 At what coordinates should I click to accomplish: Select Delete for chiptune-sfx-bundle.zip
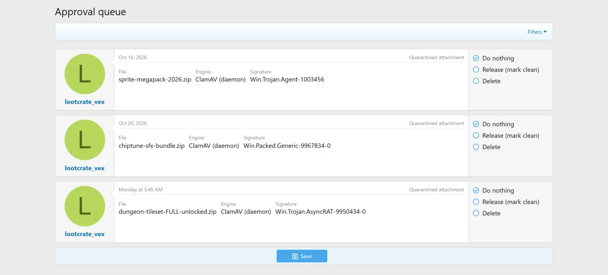coord(487,147)
